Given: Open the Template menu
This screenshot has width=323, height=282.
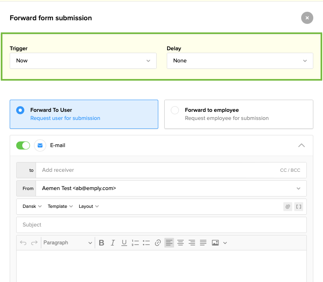Looking at the screenshot, I should (x=60, y=206).
